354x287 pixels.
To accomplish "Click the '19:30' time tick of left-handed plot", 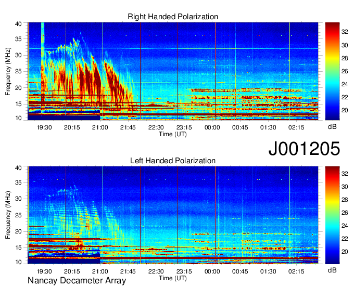I will pyautogui.click(x=44, y=271).
